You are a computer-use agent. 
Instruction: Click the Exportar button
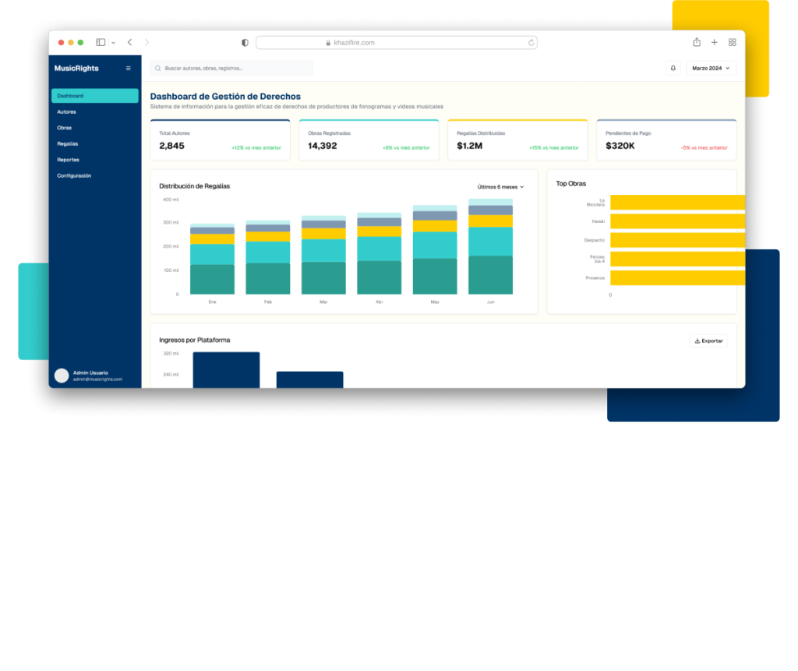point(708,341)
